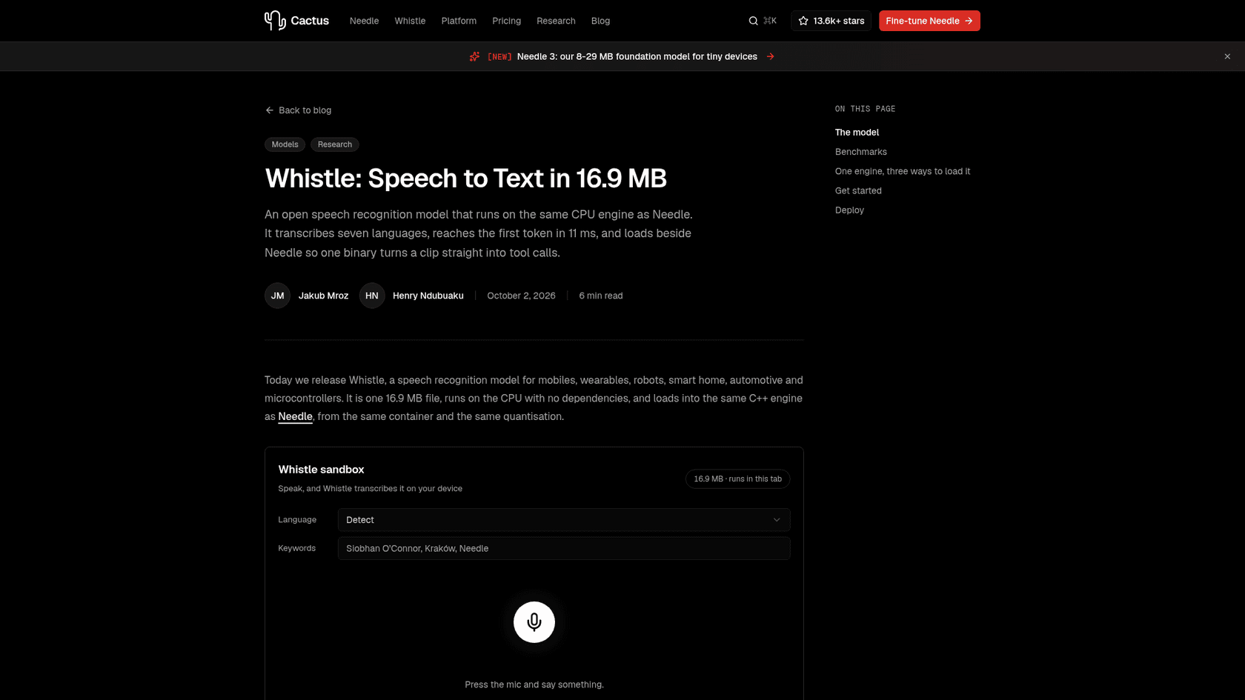Click the sparkle icon in the announcement banner
This screenshot has width=1245, height=700.
click(474, 56)
